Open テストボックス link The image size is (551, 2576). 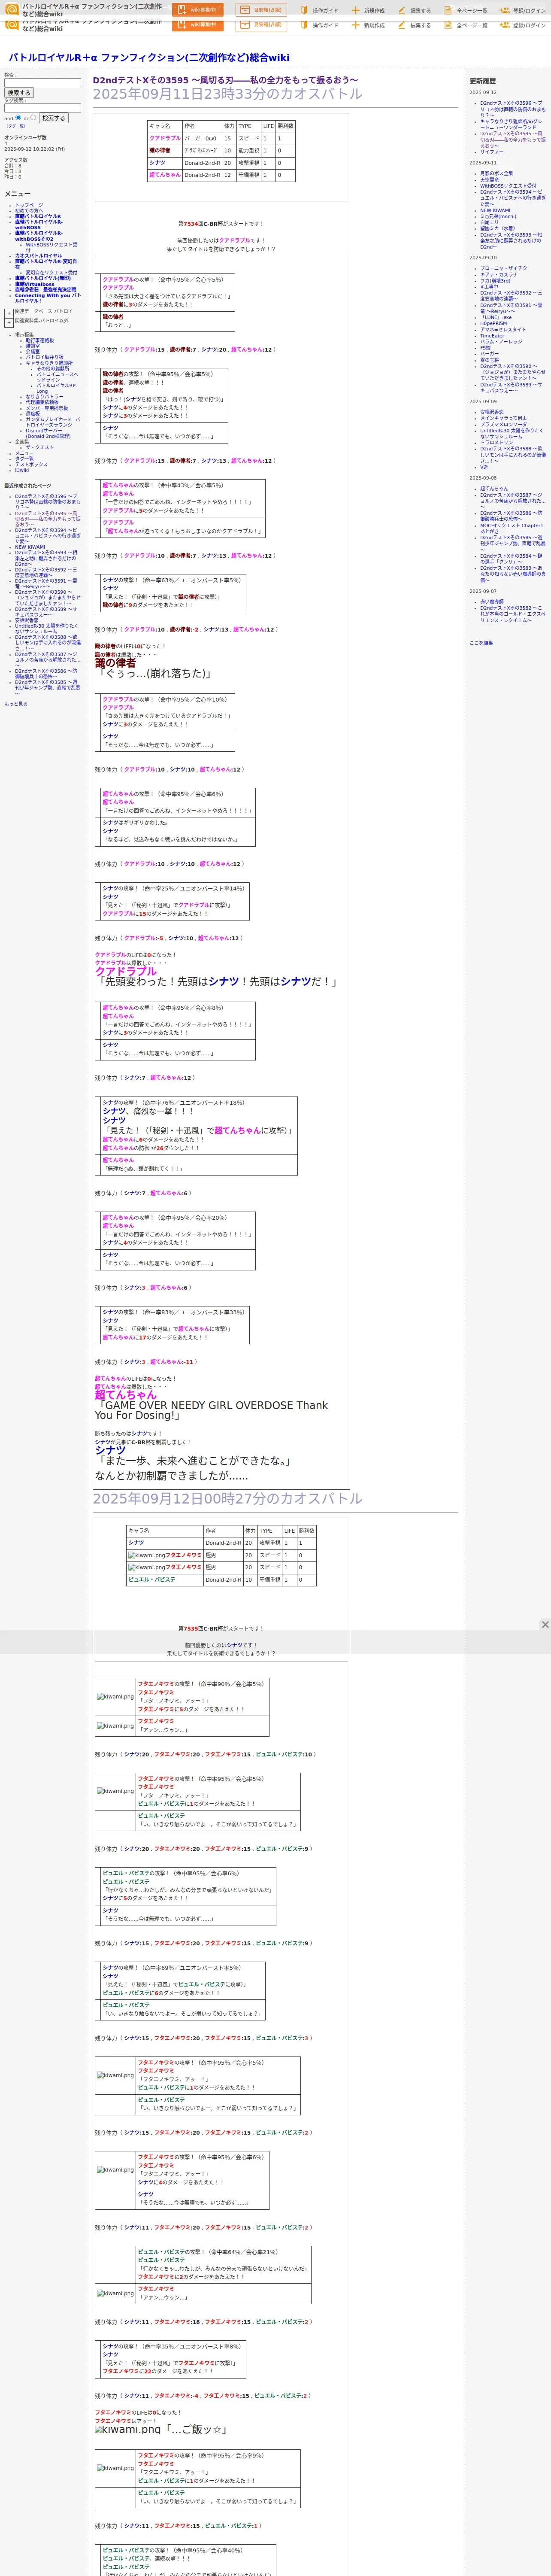31,465
